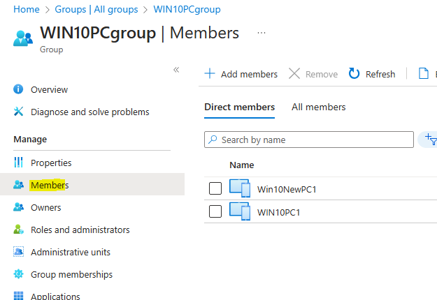This screenshot has height=300, width=437.
Task: Click the WIN10PCgroup group icon in header
Action: [x=23, y=38]
